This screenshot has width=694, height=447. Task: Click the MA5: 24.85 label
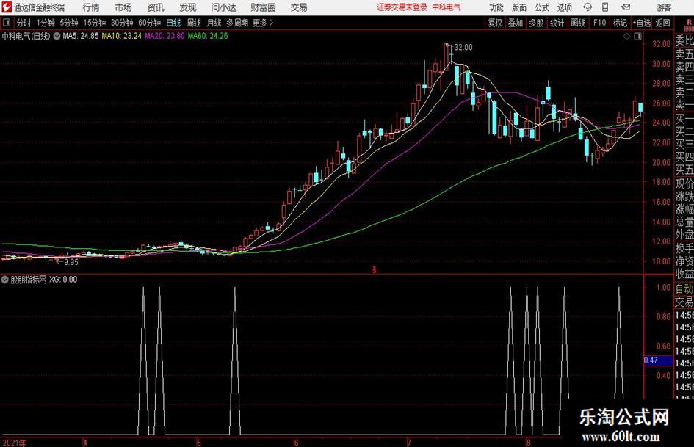[x=81, y=36]
